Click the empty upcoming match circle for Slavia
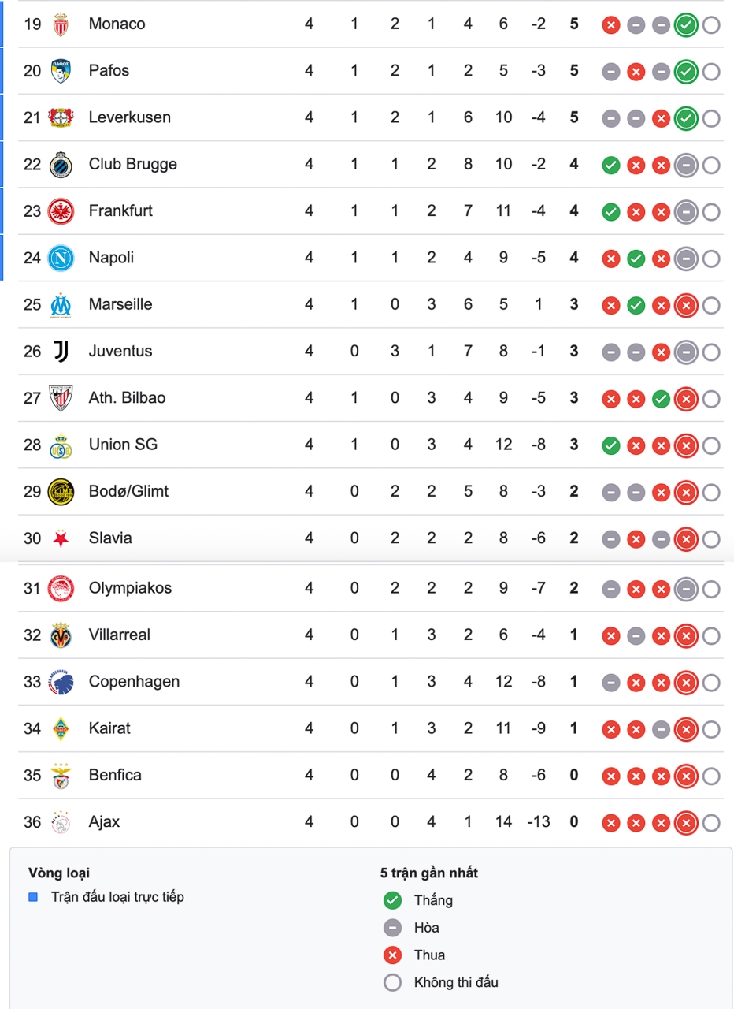Image resolution: width=734 pixels, height=1009 pixels. pos(710,539)
